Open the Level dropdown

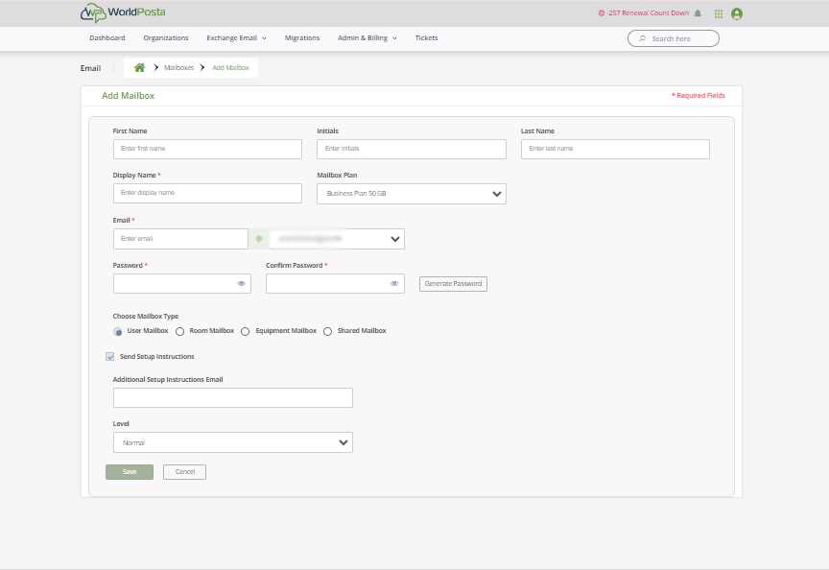[x=232, y=442]
